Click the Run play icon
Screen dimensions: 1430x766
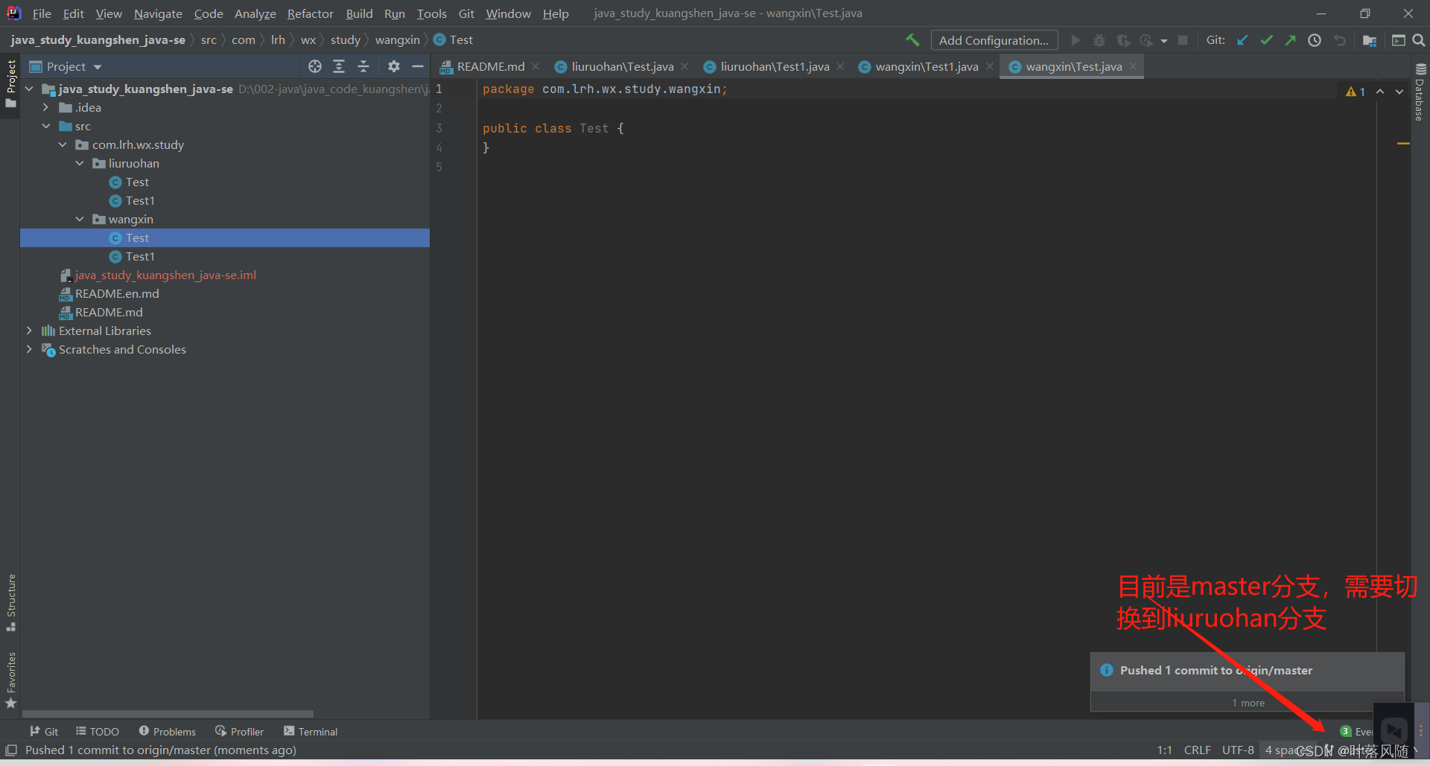pyautogui.click(x=1075, y=40)
